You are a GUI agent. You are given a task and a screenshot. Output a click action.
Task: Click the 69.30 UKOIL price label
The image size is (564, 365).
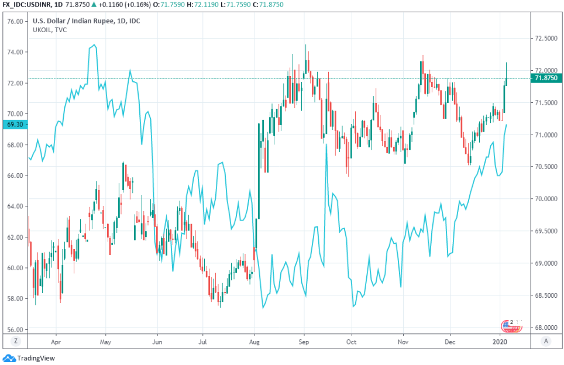[x=15, y=125]
